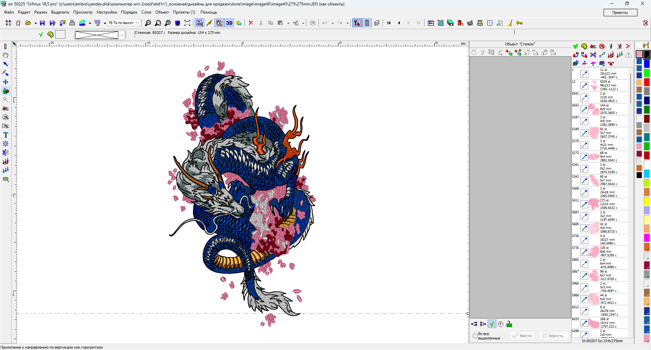Select object 5029 st in object list
The width and height of the screenshot is (651, 350).
(x=600, y=85)
